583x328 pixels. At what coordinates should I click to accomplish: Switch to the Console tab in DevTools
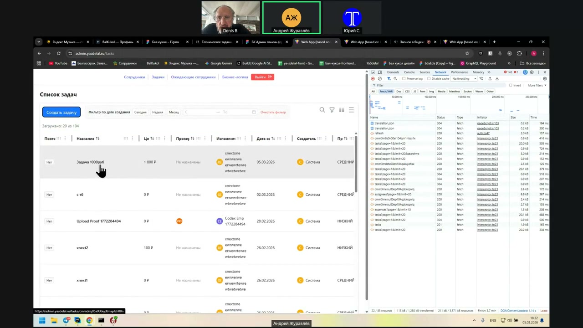(409, 72)
